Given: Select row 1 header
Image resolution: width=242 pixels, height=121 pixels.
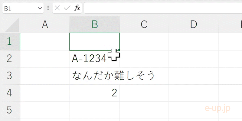Looking at the screenshot, I should click(10, 41).
